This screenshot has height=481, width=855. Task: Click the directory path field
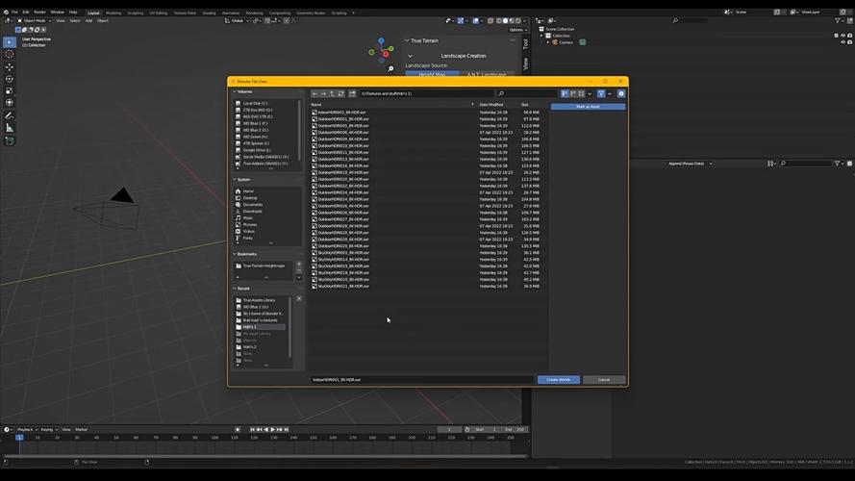[425, 94]
